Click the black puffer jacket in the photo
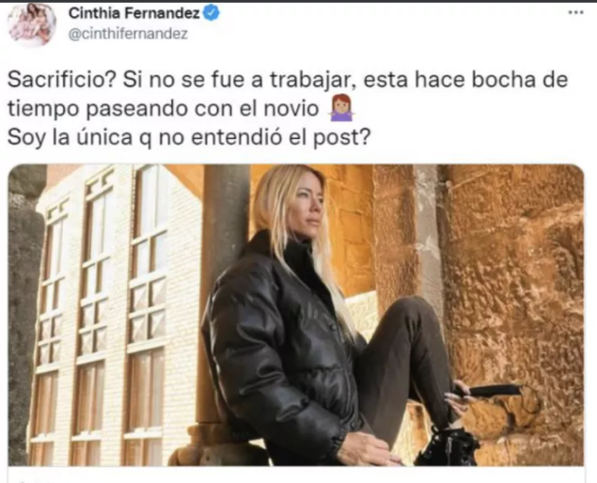The width and height of the screenshot is (597, 483). tap(282, 343)
